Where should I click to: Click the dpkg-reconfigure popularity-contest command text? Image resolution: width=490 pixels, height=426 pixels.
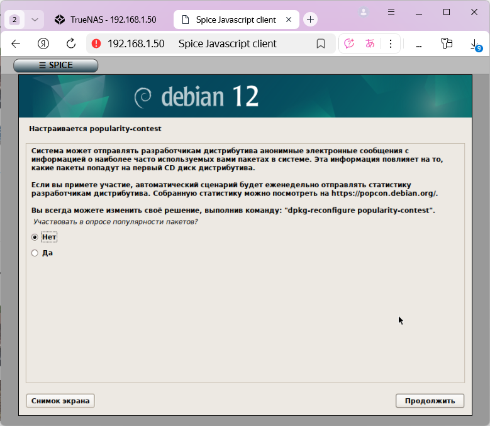click(359, 210)
